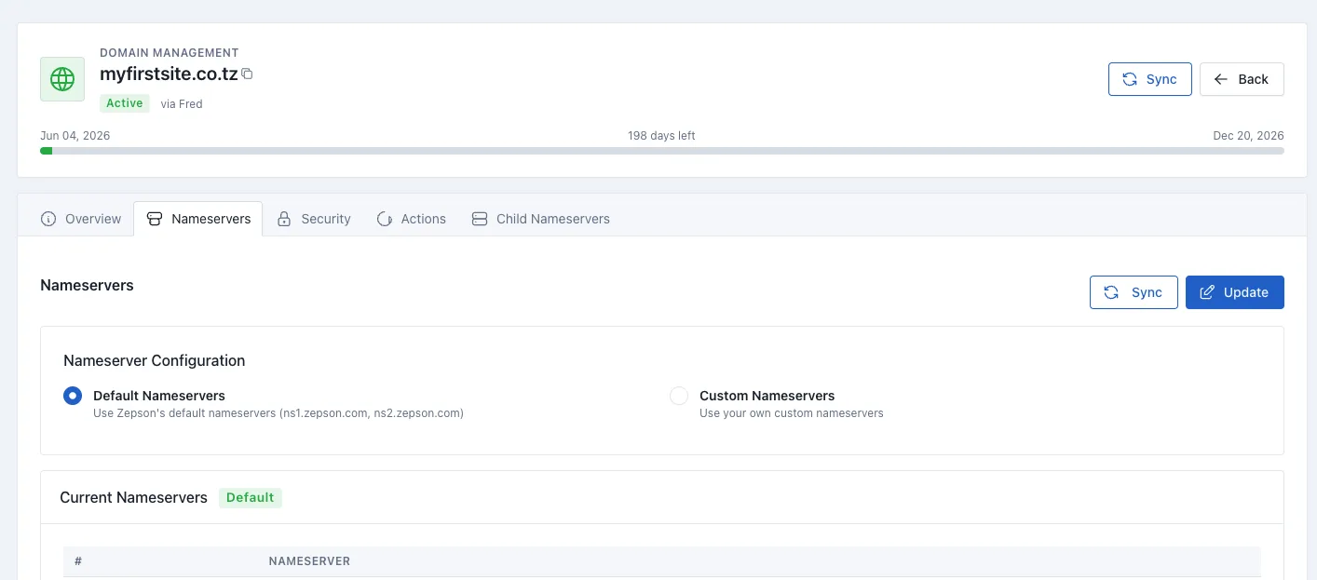Select the Default Nameservers radio option
Screen dimensions: 1317x580
[73, 396]
